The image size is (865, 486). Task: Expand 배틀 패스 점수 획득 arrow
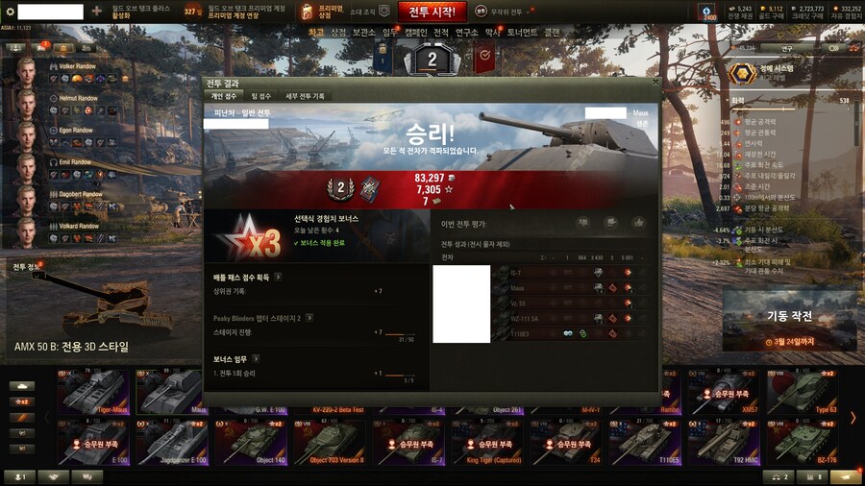pos(278,278)
